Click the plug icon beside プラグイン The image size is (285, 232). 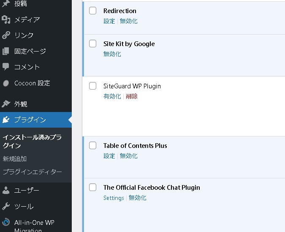(x=6, y=120)
